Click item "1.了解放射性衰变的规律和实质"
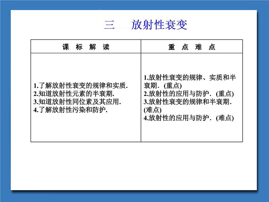This screenshot has height=202, width=269. pos(81,85)
